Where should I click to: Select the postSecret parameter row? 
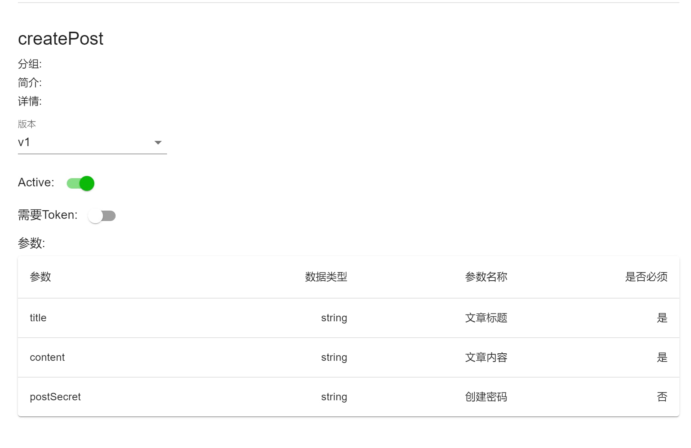(55, 397)
